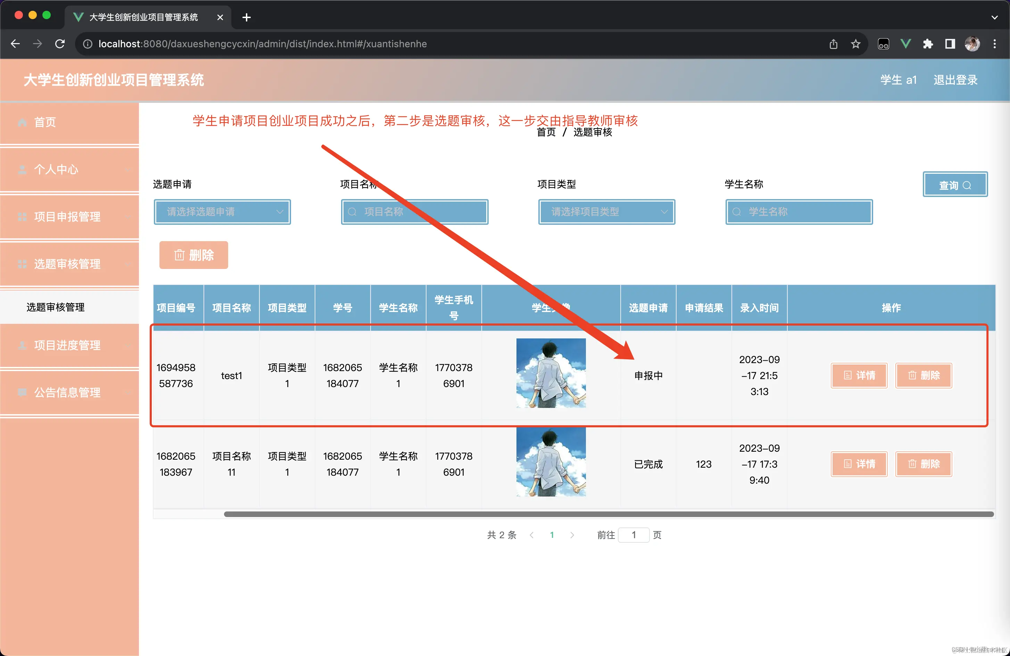Open the 请选择选题申请 dropdown

222,212
